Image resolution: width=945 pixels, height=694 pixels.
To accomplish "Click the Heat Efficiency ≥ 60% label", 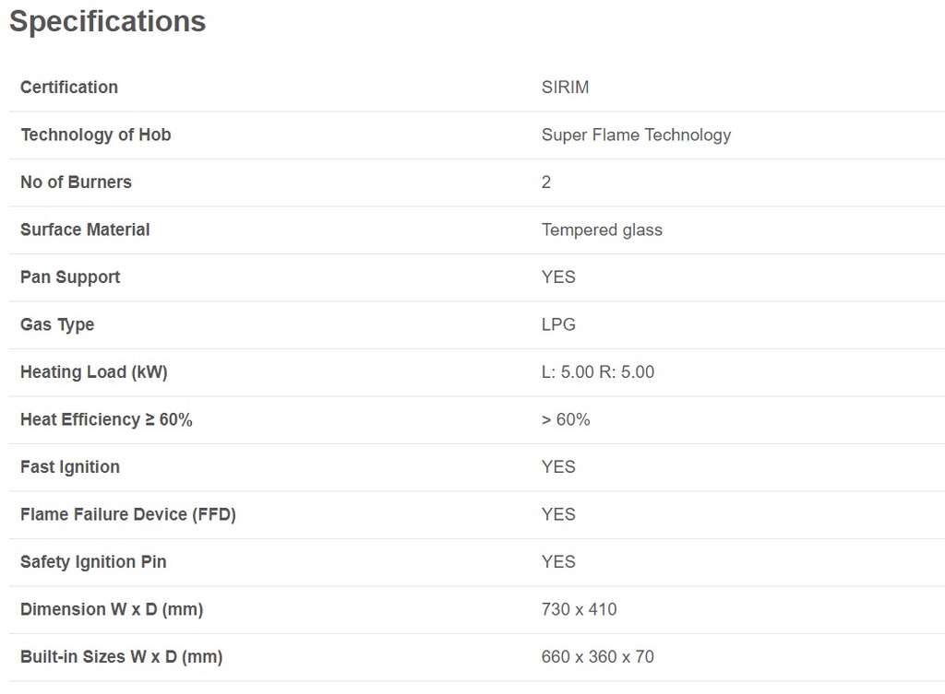I will [106, 419].
